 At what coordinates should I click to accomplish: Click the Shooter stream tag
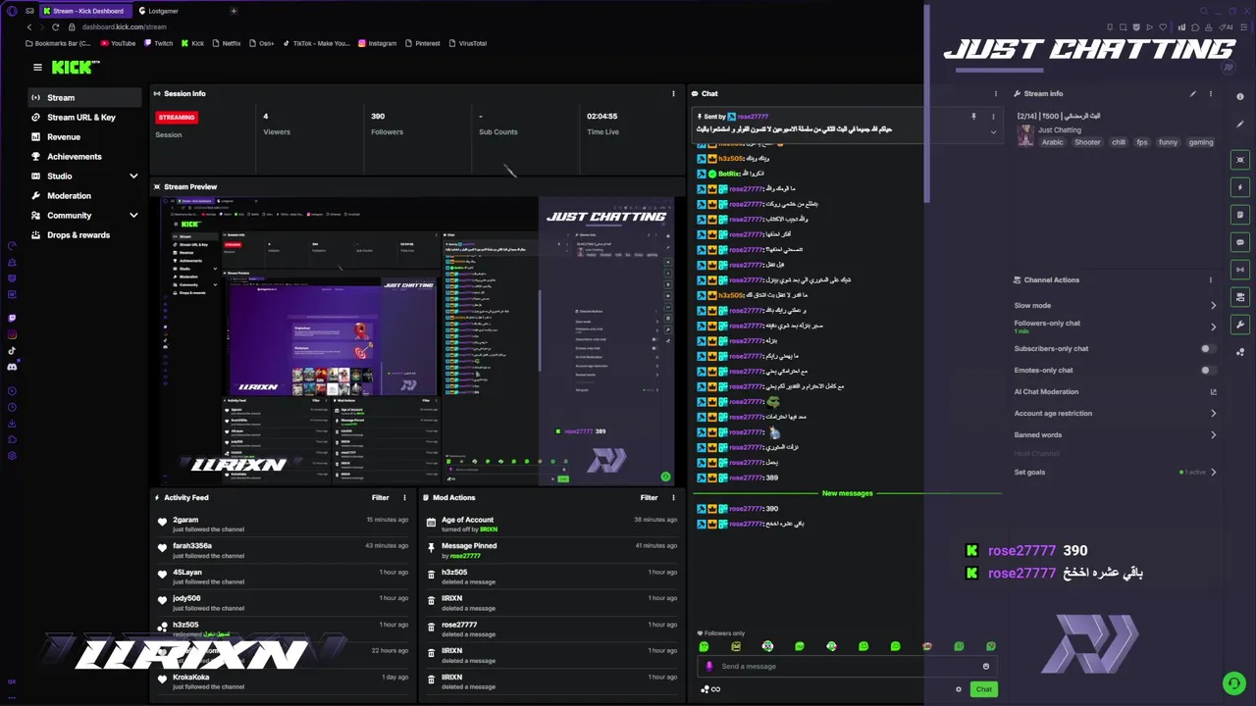point(1087,142)
